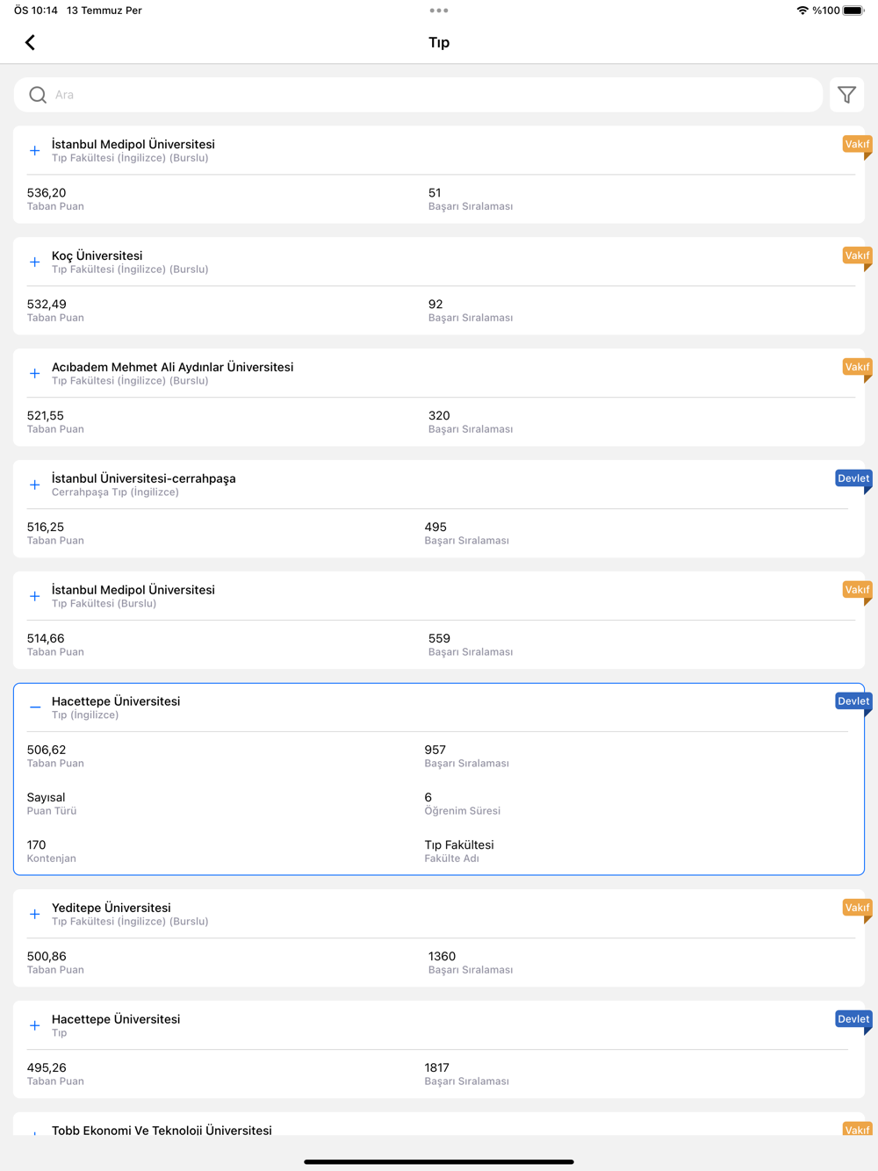Tap Devlet badge on Cerrahpaşa card

pyautogui.click(x=853, y=479)
